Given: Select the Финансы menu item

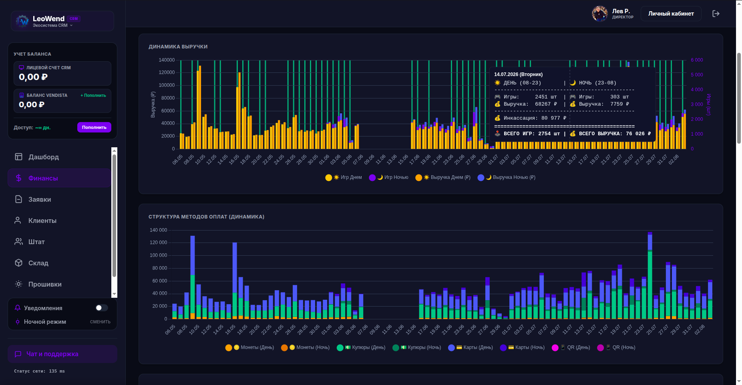Looking at the screenshot, I should click(x=59, y=178).
